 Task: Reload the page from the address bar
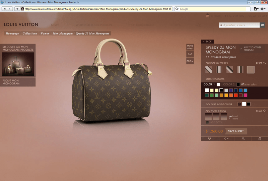[x=170, y=9]
